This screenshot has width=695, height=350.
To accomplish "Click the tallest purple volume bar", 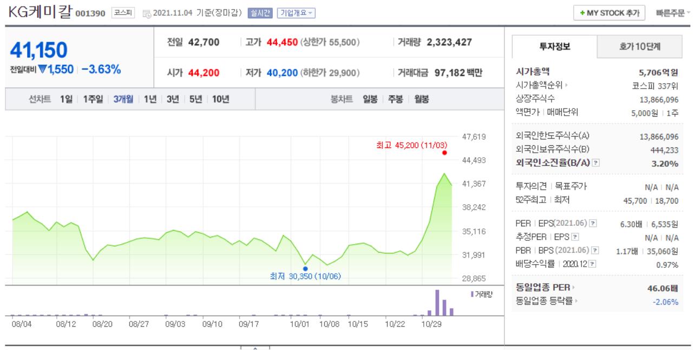I will click(437, 302).
